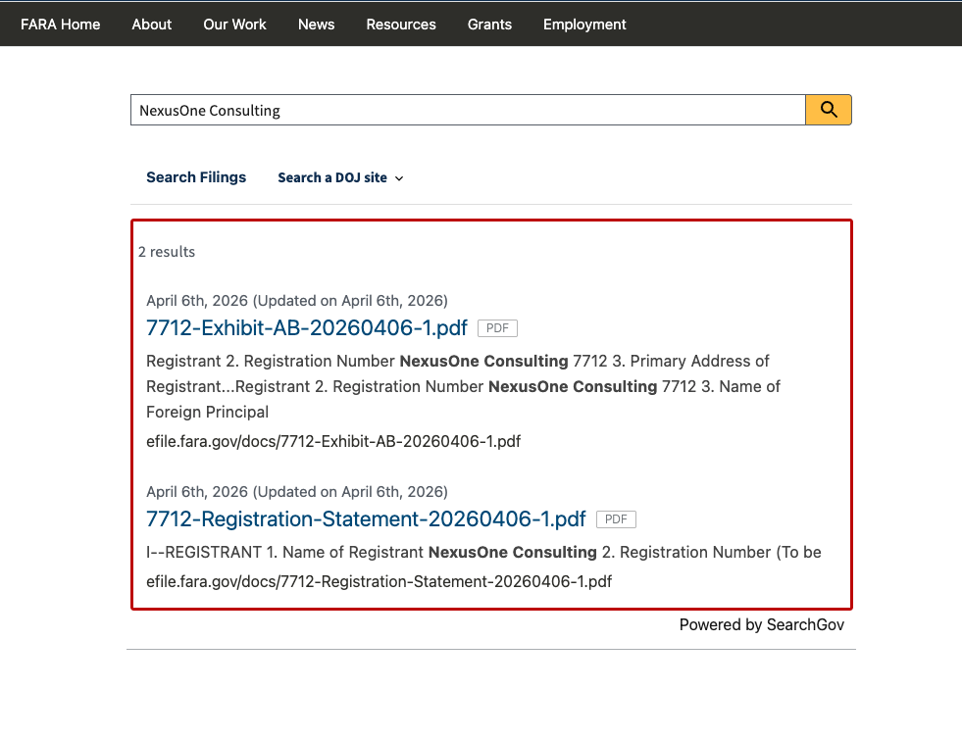Click the PDF badge beside the Registration-Statement result
Screen dimensions: 962x739
[616, 519]
